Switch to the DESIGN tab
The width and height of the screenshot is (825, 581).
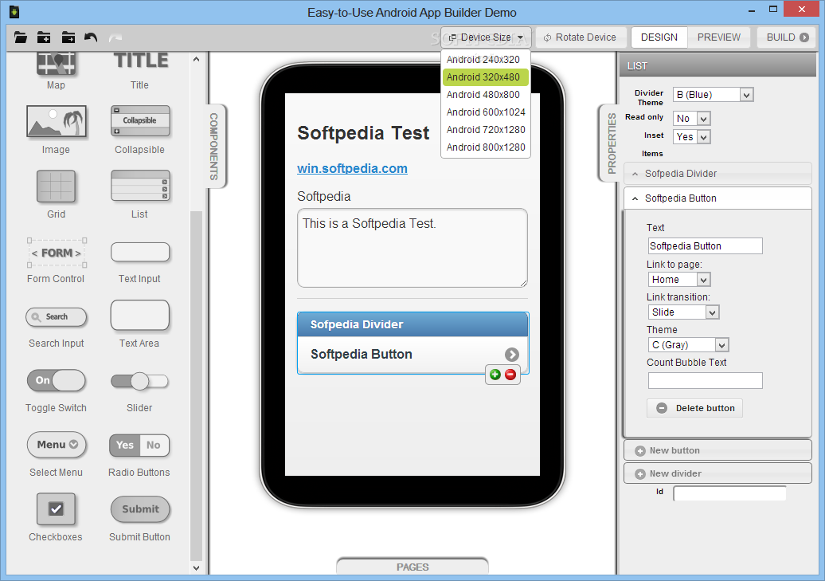(x=659, y=37)
